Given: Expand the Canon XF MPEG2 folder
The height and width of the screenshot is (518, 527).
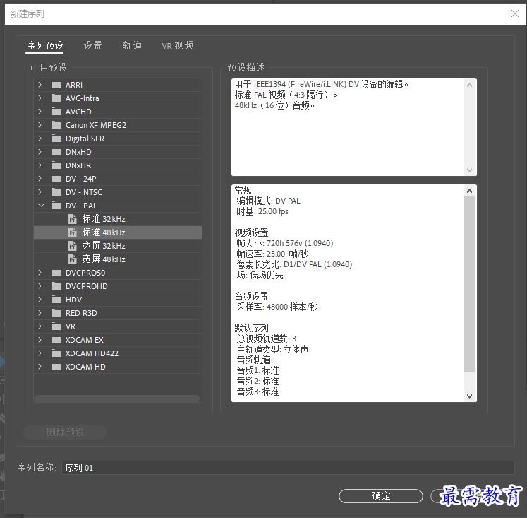Looking at the screenshot, I should [x=40, y=125].
